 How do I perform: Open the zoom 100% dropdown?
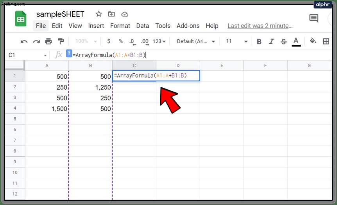86,41
